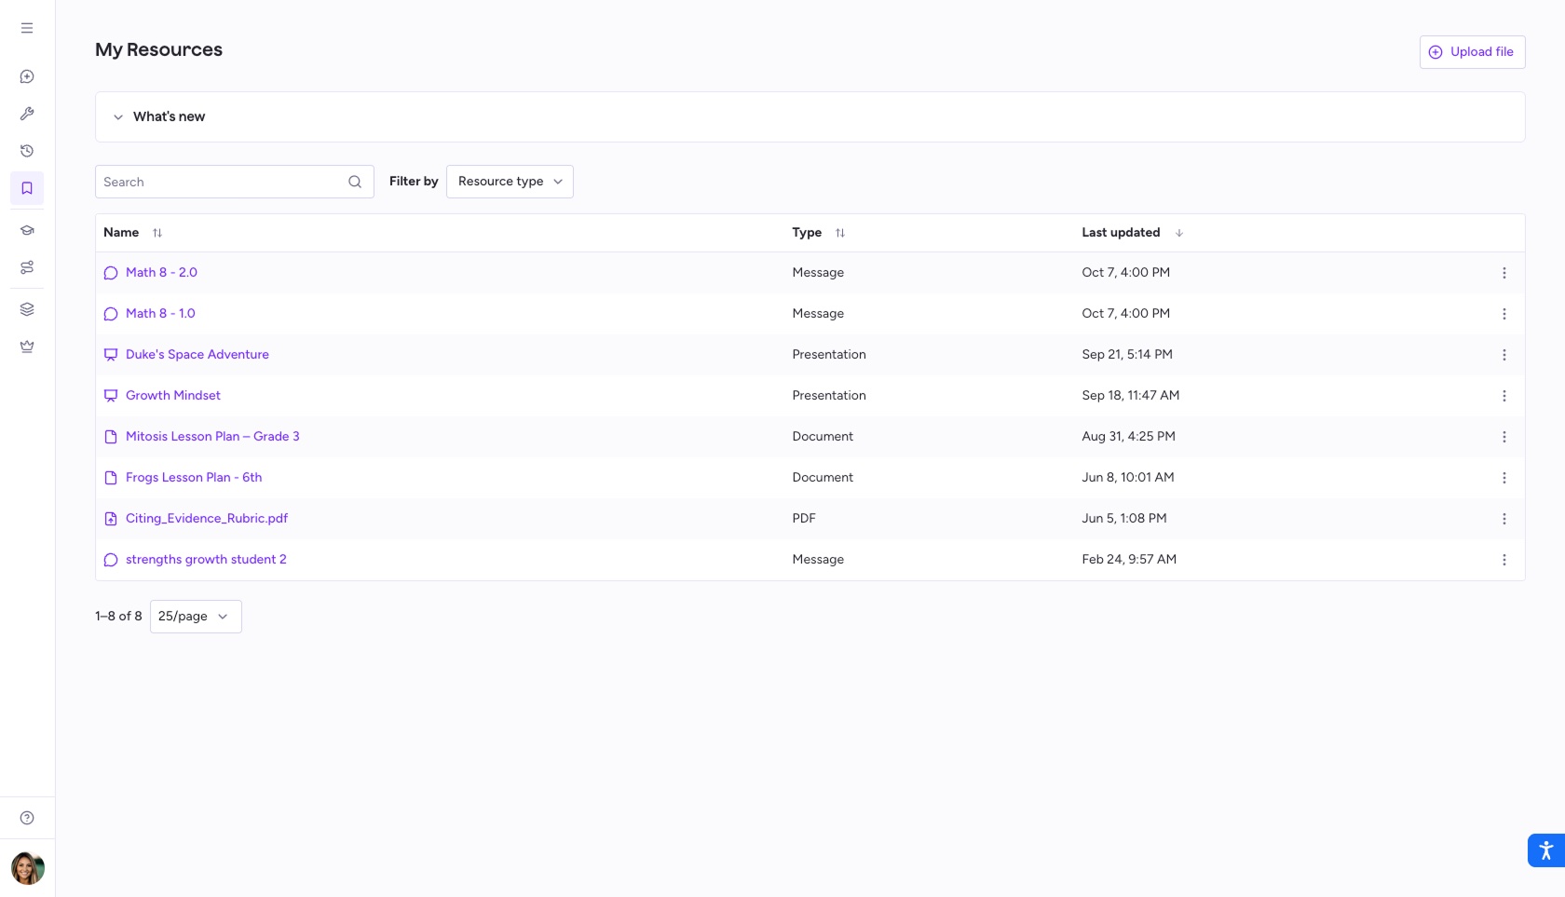Open more options for Duke's Space Adventure

tap(1504, 355)
